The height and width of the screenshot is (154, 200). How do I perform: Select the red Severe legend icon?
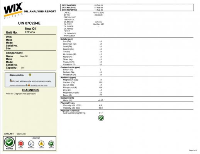pos(21,144)
